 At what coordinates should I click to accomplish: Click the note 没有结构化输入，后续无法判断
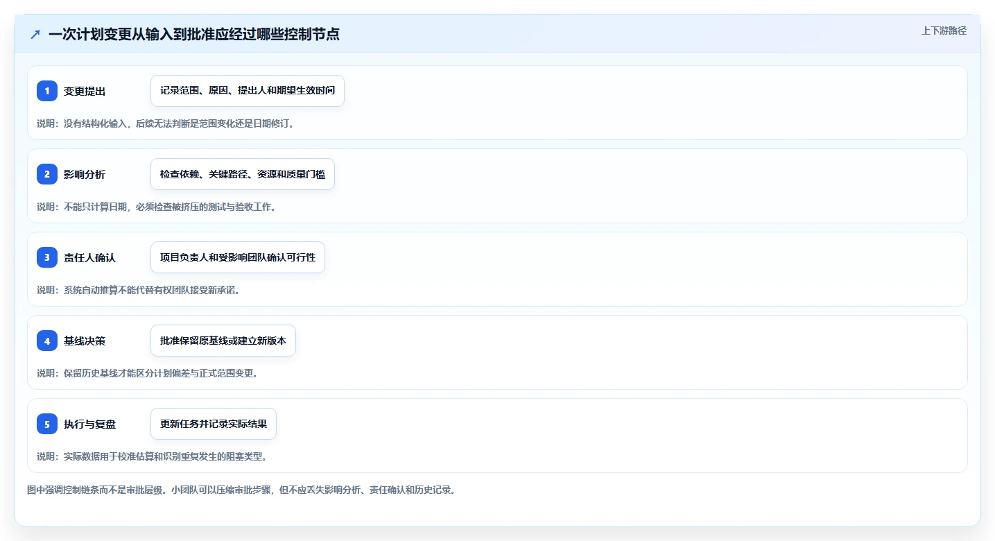166,123
